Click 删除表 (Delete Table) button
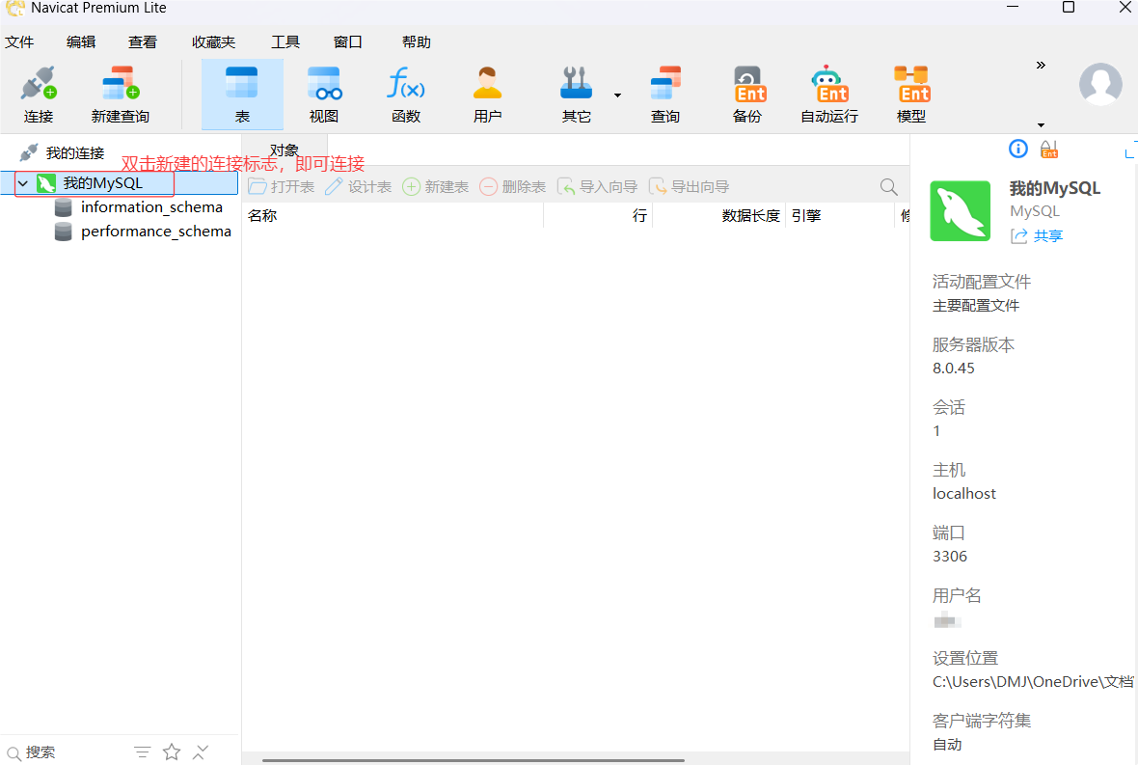 (512, 187)
